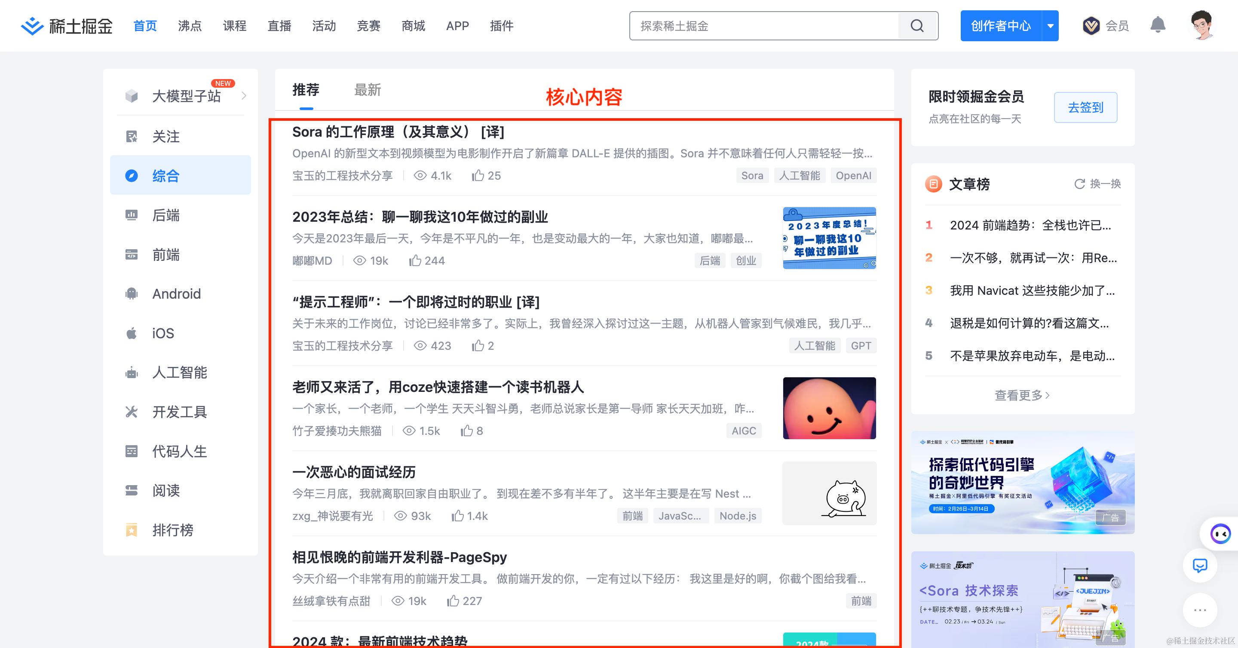Click the OpenAI tag

pyautogui.click(x=854, y=176)
